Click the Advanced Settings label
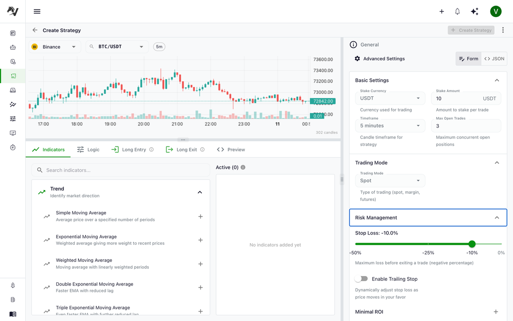This screenshot has height=321, width=513. pyautogui.click(x=384, y=59)
